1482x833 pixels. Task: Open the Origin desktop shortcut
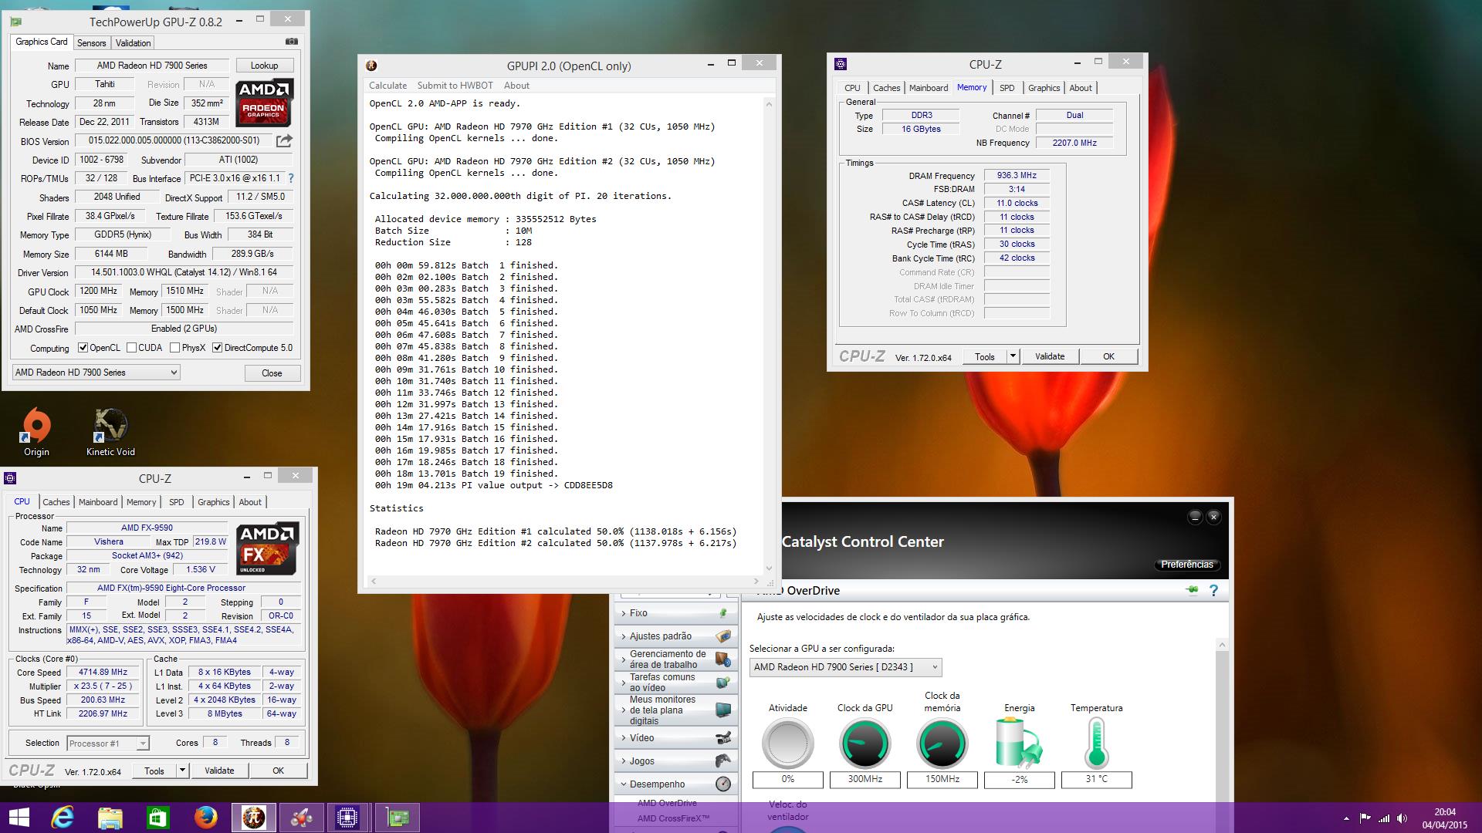tap(36, 432)
